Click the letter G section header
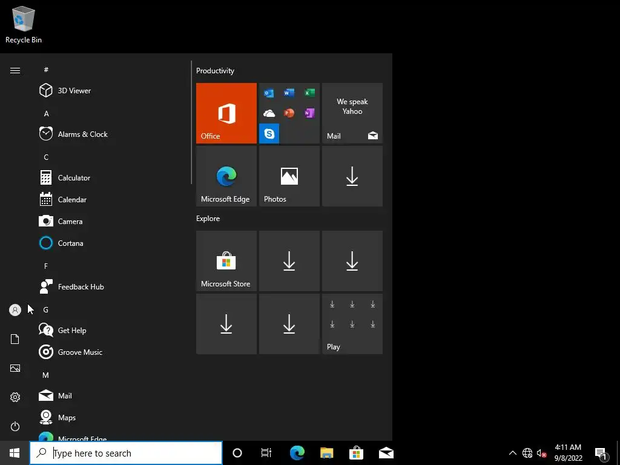 46,309
